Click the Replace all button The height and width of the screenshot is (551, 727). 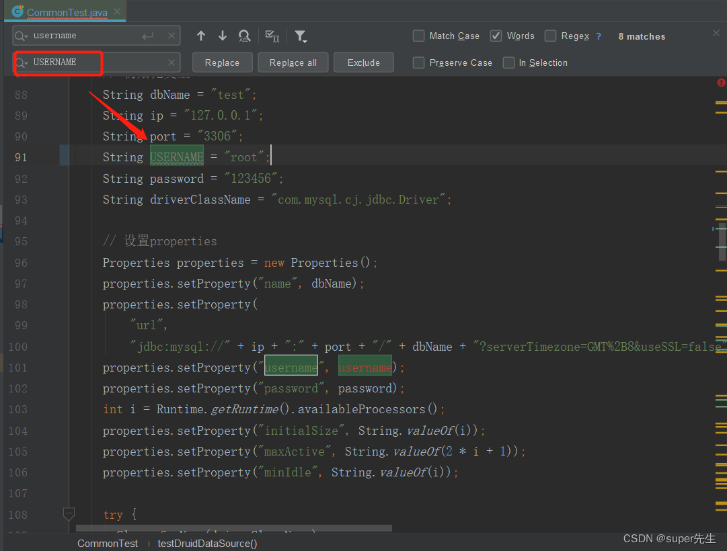293,62
